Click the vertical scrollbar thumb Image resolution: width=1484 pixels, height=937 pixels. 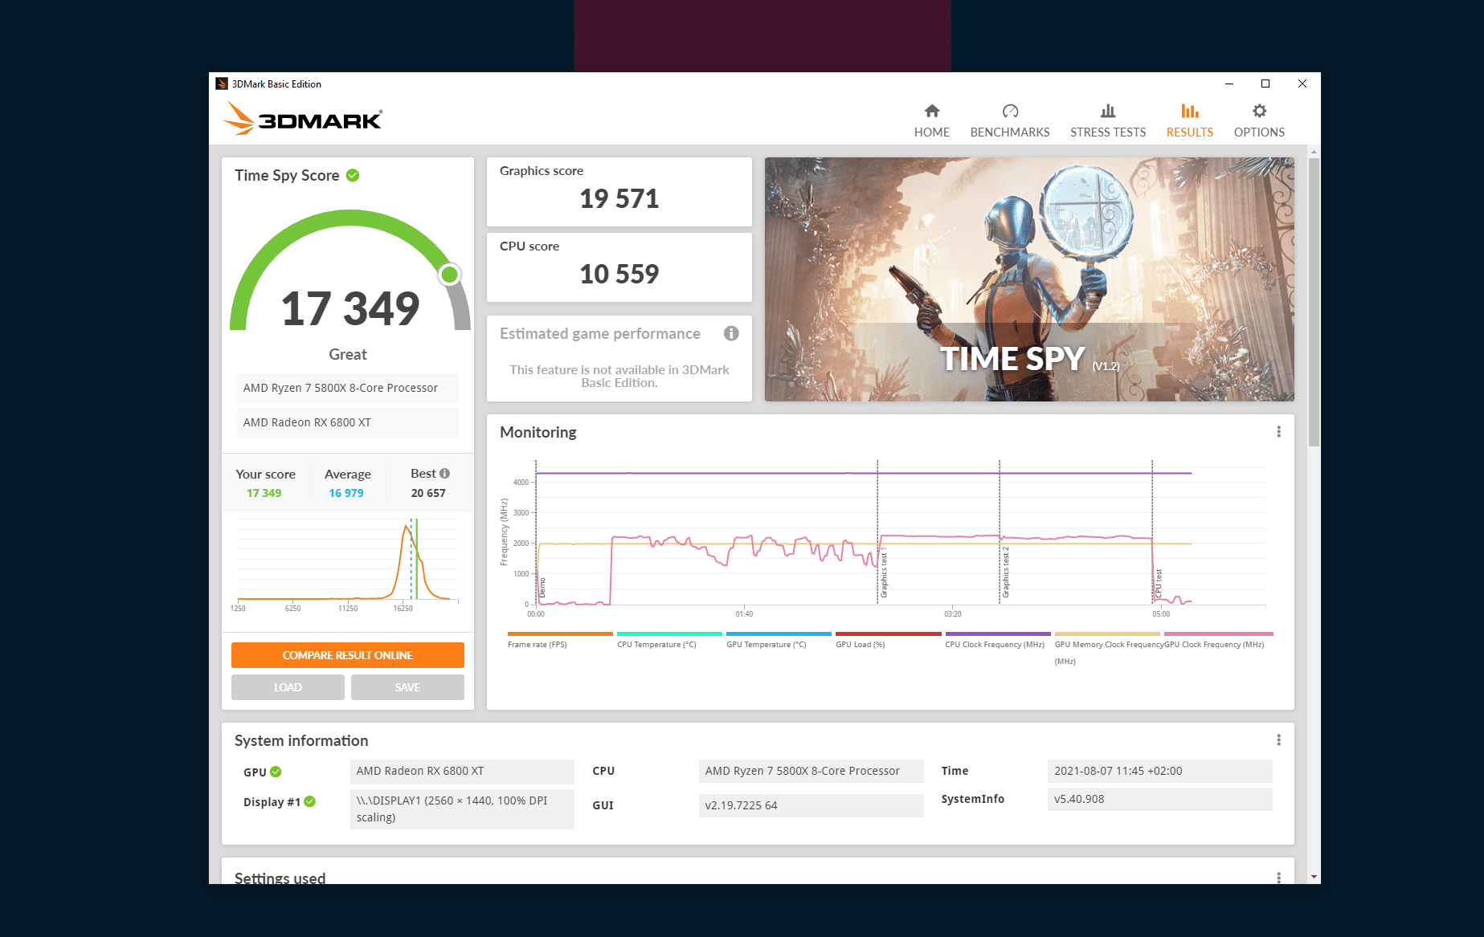(x=1314, y=301)
